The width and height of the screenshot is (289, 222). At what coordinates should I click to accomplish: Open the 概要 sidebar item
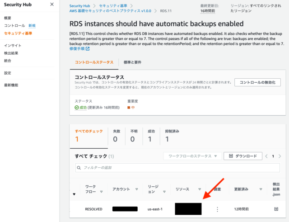click(x=8, y=18)
